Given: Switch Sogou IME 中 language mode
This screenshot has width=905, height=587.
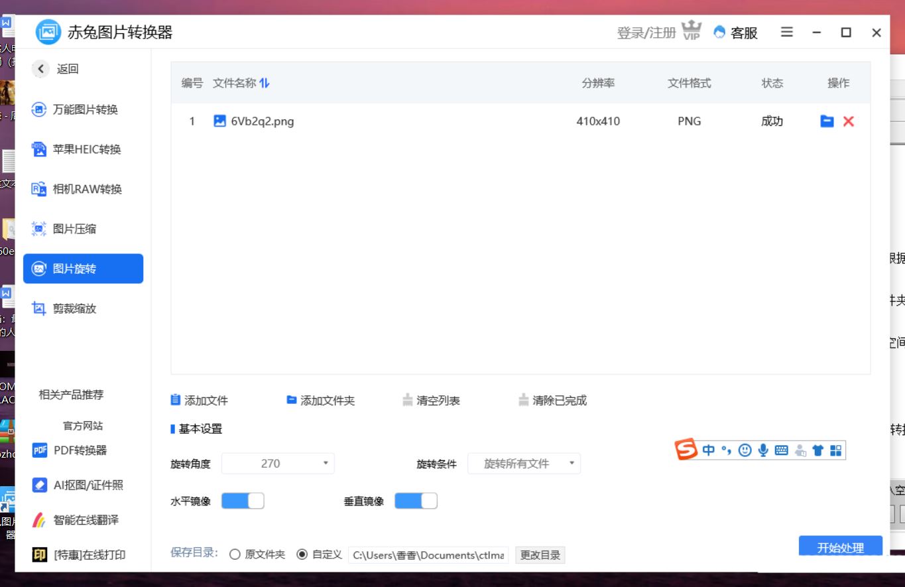Looking at the screenshot, I should (709, 450).
